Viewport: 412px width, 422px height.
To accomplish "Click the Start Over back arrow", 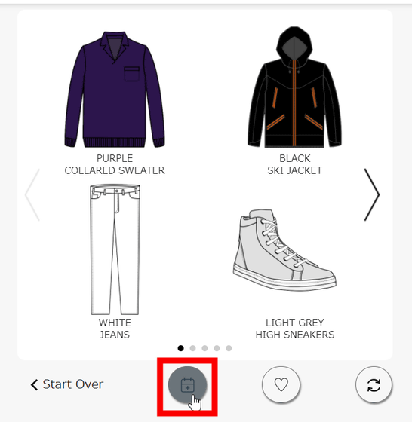I will [x=34, y=384].
